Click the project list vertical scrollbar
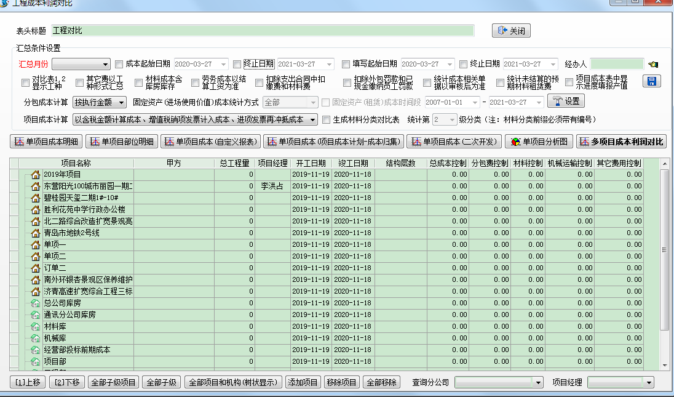Image resolution: width=674 pixels, height=397 pixels. point(664,249)
